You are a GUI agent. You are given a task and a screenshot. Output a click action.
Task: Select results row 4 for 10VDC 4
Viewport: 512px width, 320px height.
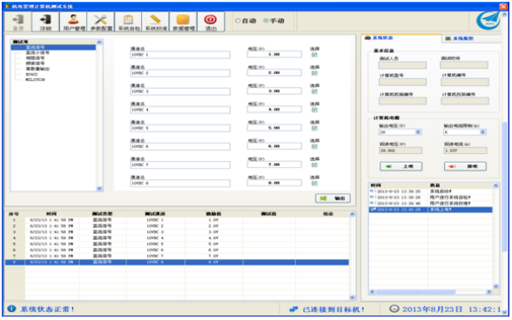(177, 238)
